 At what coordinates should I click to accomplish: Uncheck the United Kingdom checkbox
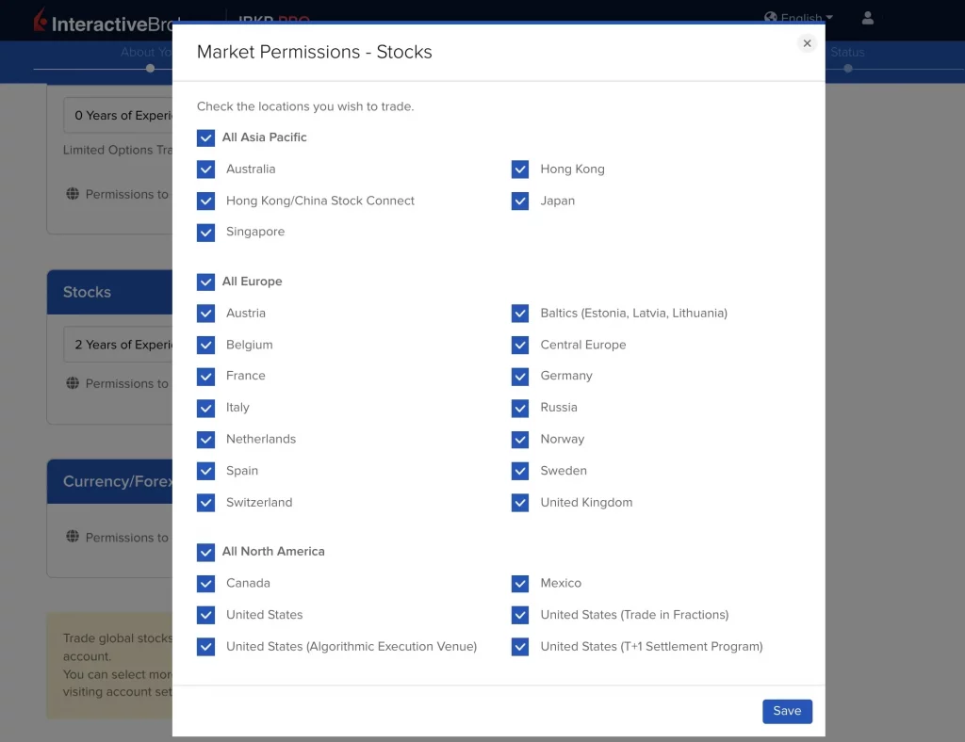point(520,503)
